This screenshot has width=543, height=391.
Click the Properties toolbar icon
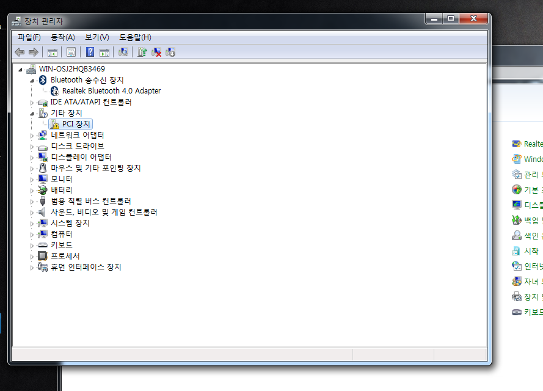pyautogui.click(x=71, y=53)
